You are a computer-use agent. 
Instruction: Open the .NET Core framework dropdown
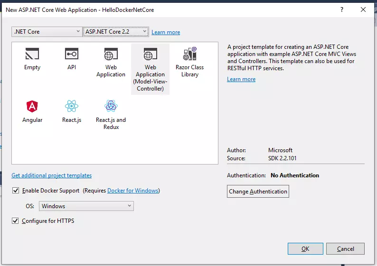click(x=47, y=32)
